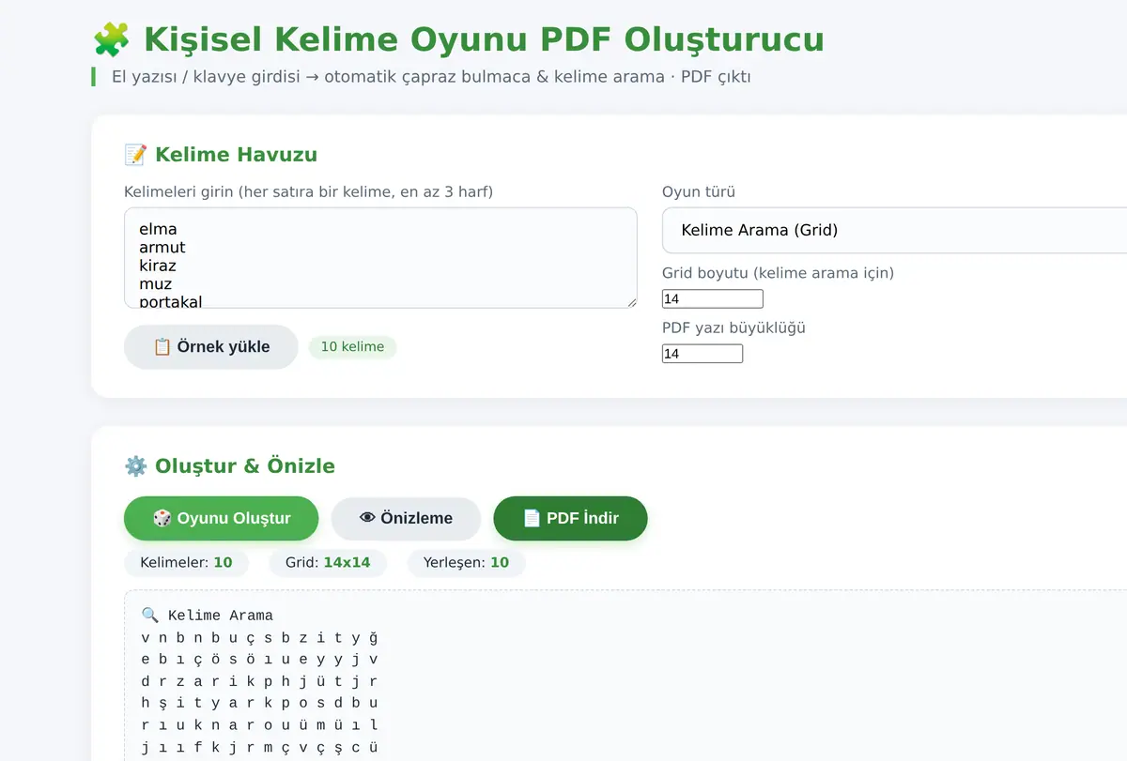The image size is (1127, 761).
Task: Click the '10 kelime' count badge
Action: [352, 347]
